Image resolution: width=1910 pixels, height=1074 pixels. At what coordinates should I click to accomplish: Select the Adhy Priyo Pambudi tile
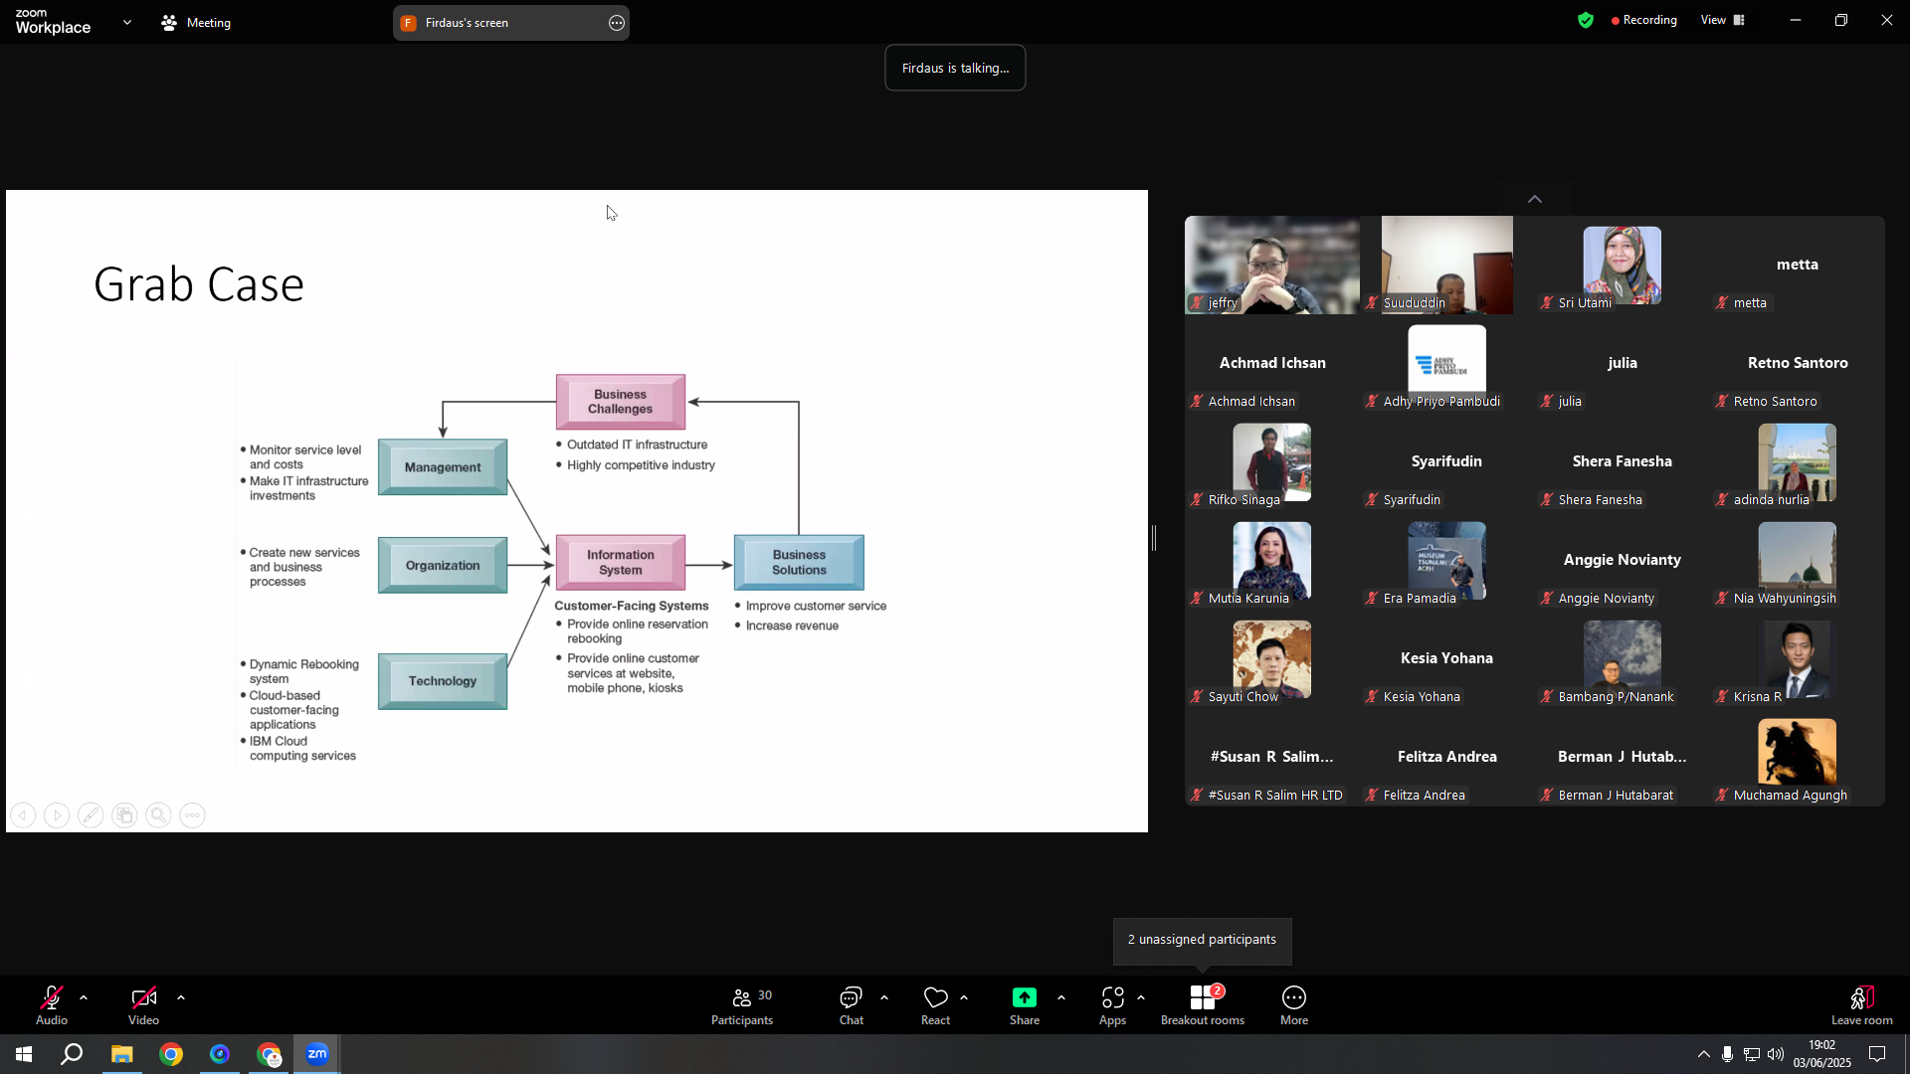point(1447,364)
